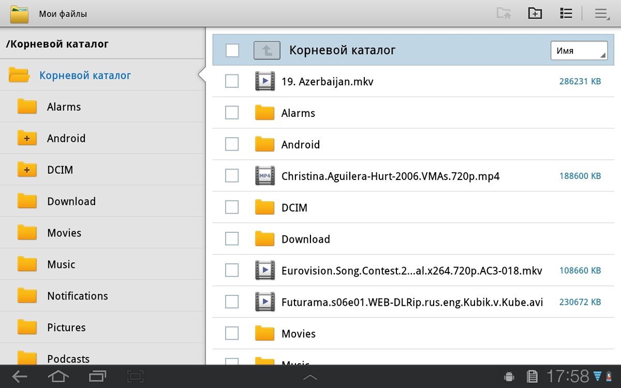Image resolution: width=621 pixels, height=388 pixels.
Task: Tap the home folder icon in top bar
Action: click(504, 13)
